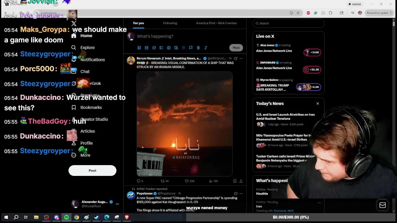Viewport: 397px width, 223px height.
Task: Open File Explorer from the taskbar
Action: coord(36,217)
